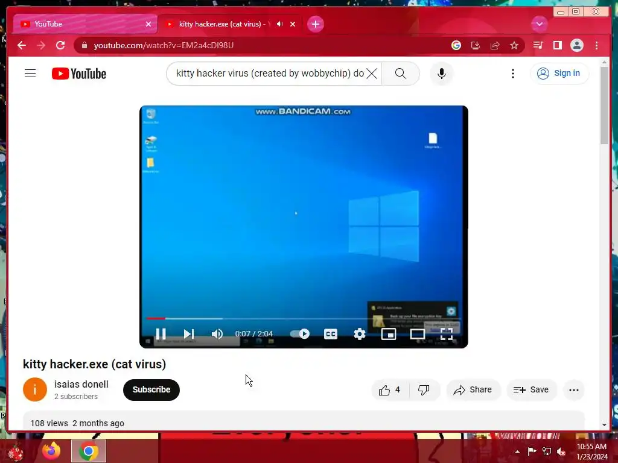
Task: Toggle closed captions on the video
Action: 330,334
